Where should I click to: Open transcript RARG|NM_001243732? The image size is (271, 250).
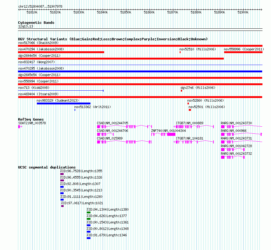pyautogui.click(x=233, y=157)
